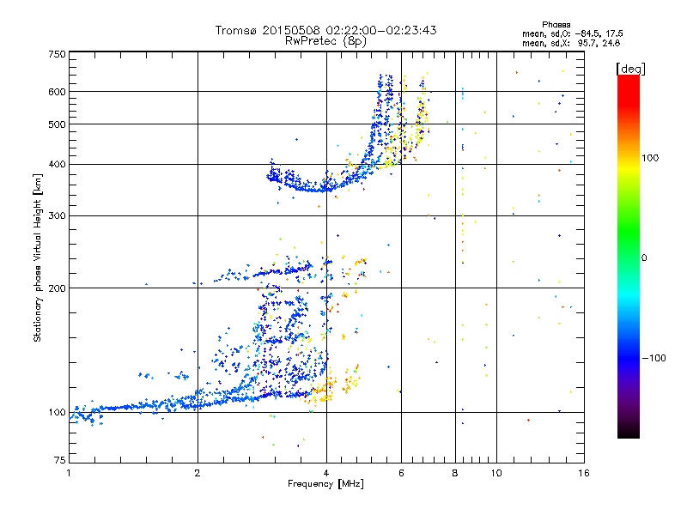Click the y-axis tick label "200"
The image size is (687, 515).
58,288
